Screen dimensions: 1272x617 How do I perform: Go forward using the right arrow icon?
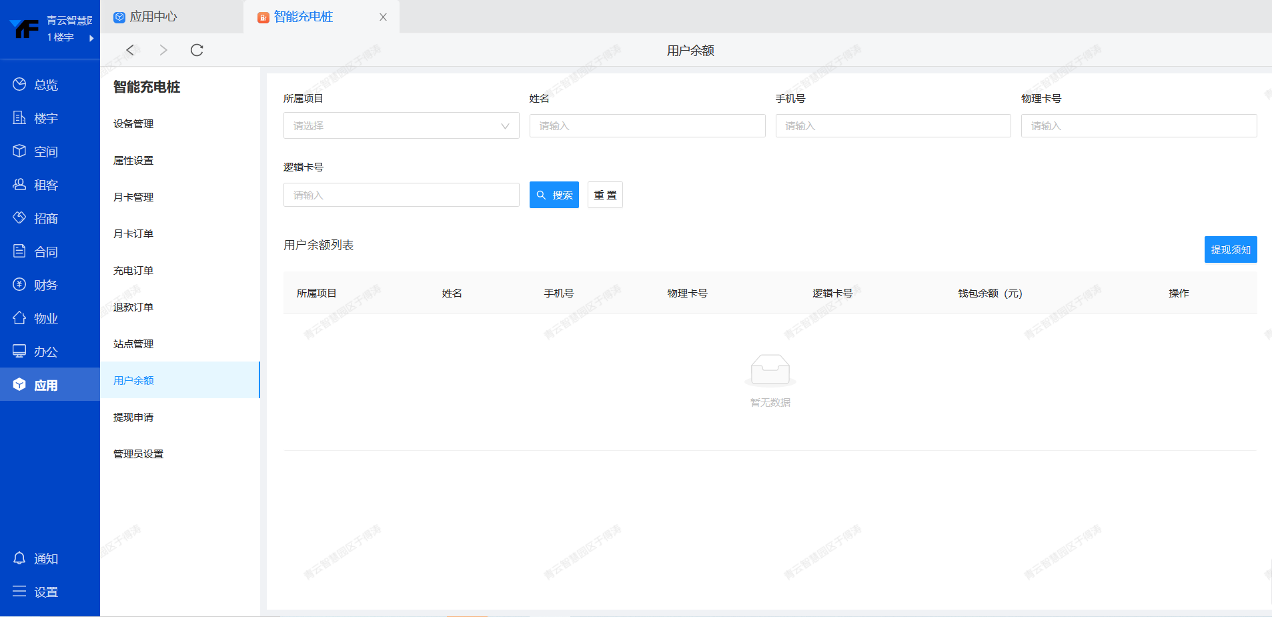tap(163, 50)
